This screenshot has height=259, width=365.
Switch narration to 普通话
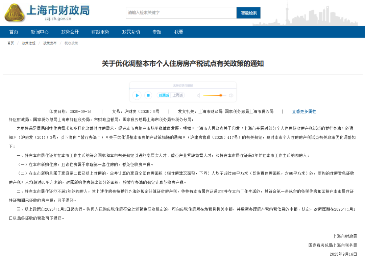click(164, 95)
